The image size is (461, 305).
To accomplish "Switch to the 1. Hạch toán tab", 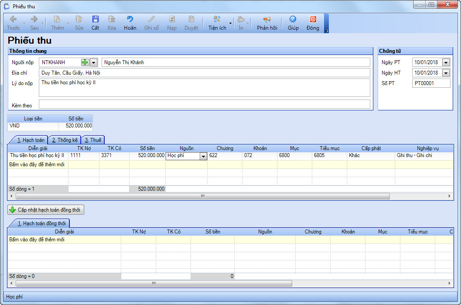I will 31,140.
